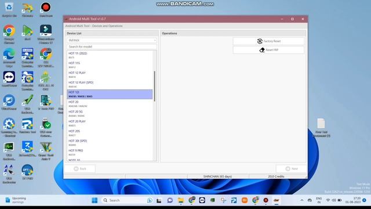
Task: Select the USB drive with green checkmark icon
Action: 46,128
